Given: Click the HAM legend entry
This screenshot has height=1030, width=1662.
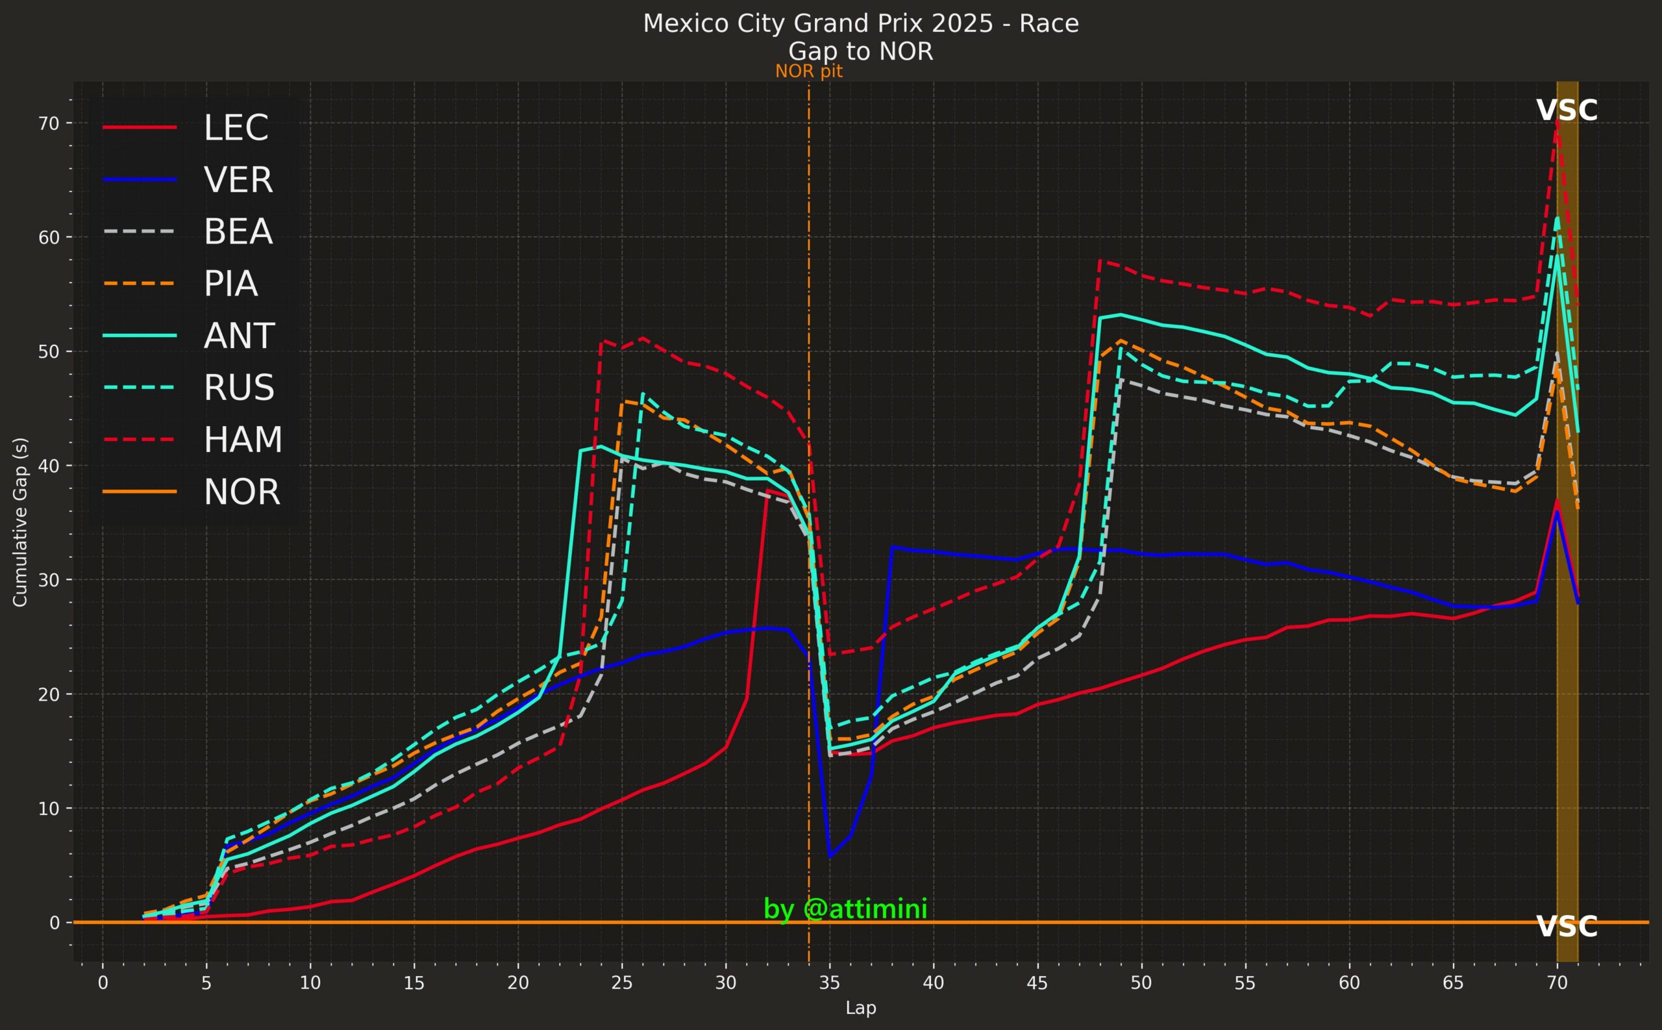Looking at the screenshot, I should [242, 440].
